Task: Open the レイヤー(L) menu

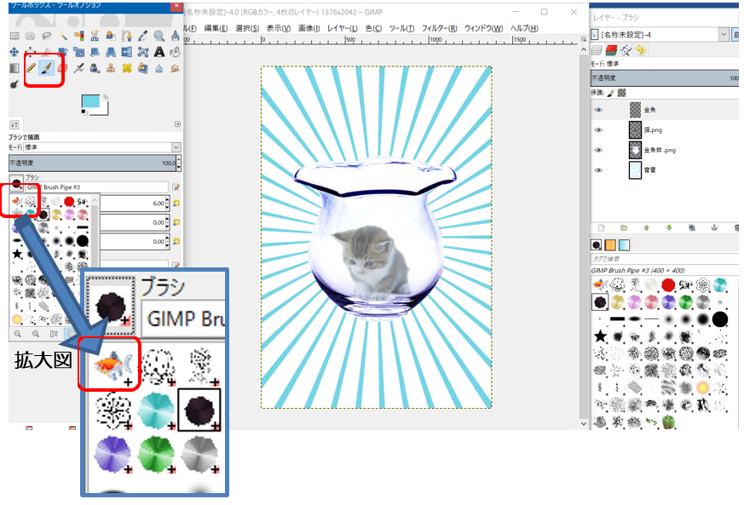Action: click(x=342, y=28)
